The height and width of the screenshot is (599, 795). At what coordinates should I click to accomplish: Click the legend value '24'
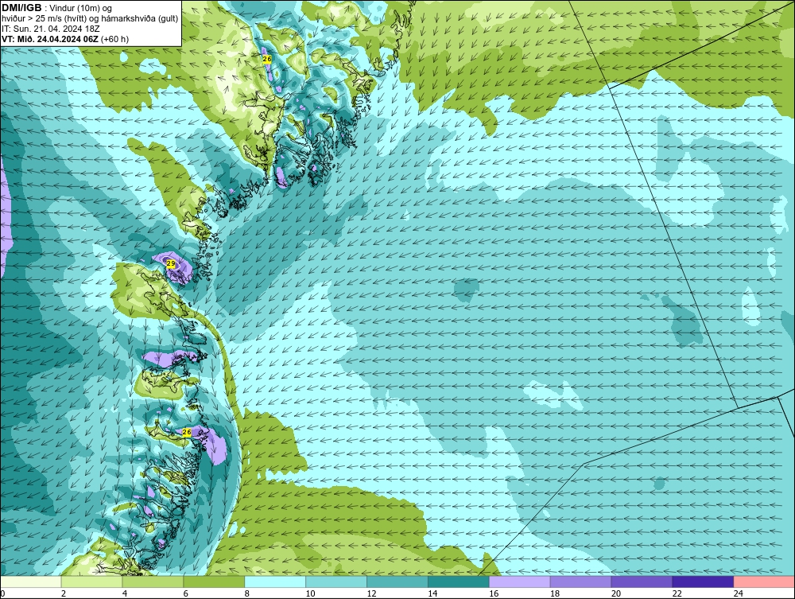(739, 593)
